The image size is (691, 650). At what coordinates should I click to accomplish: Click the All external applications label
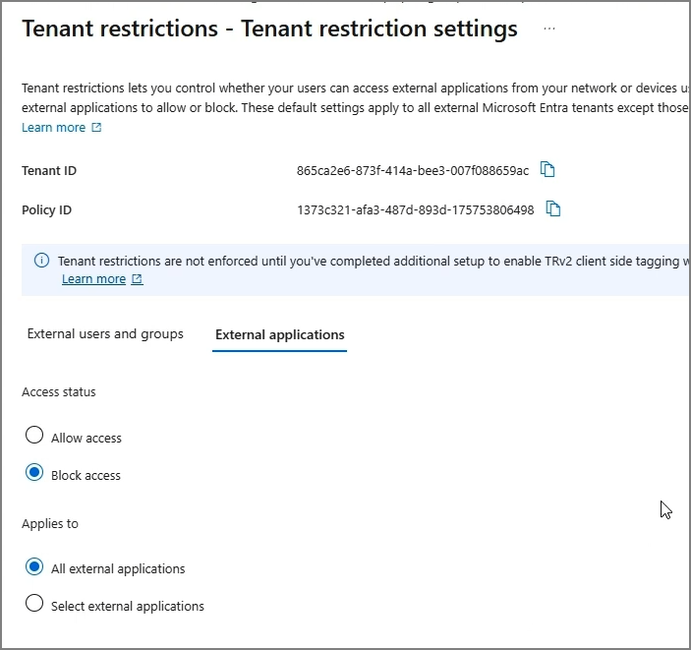point(118,568)
